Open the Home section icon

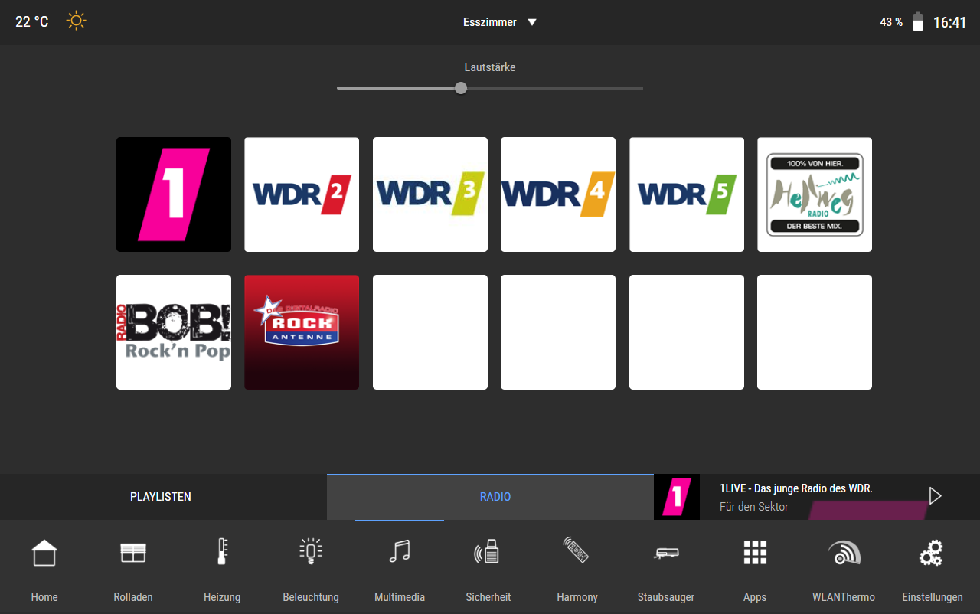tap(44, 552)
